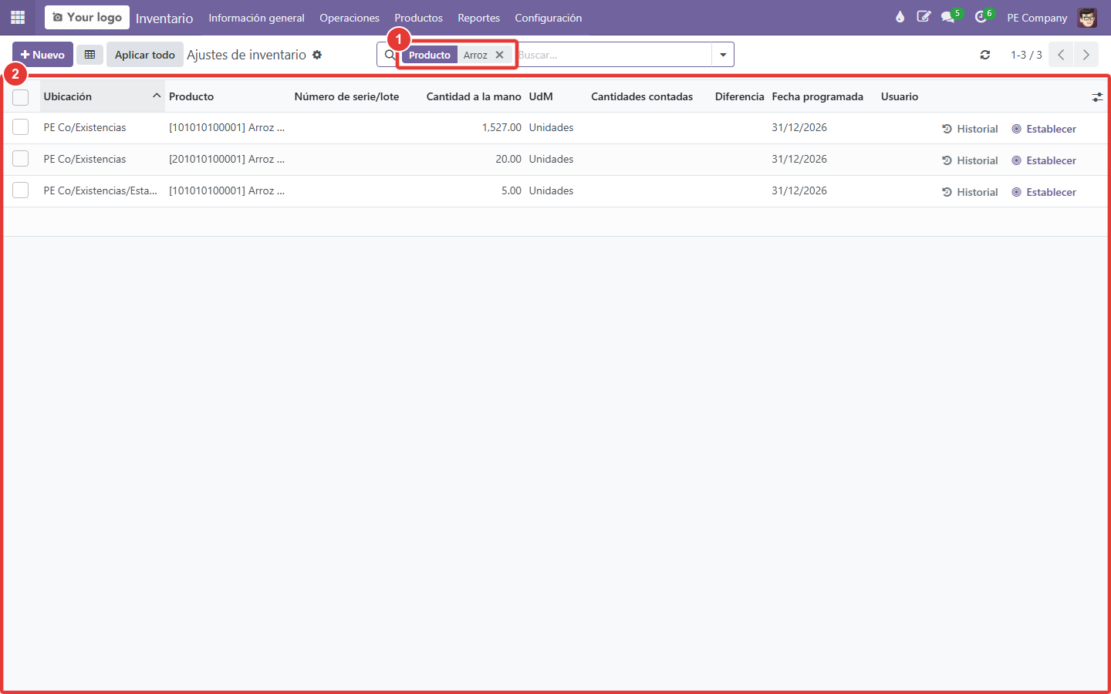Click Establecer on the 20.00 quantity row
The image size is (1111, 694).
(1044, 160)
